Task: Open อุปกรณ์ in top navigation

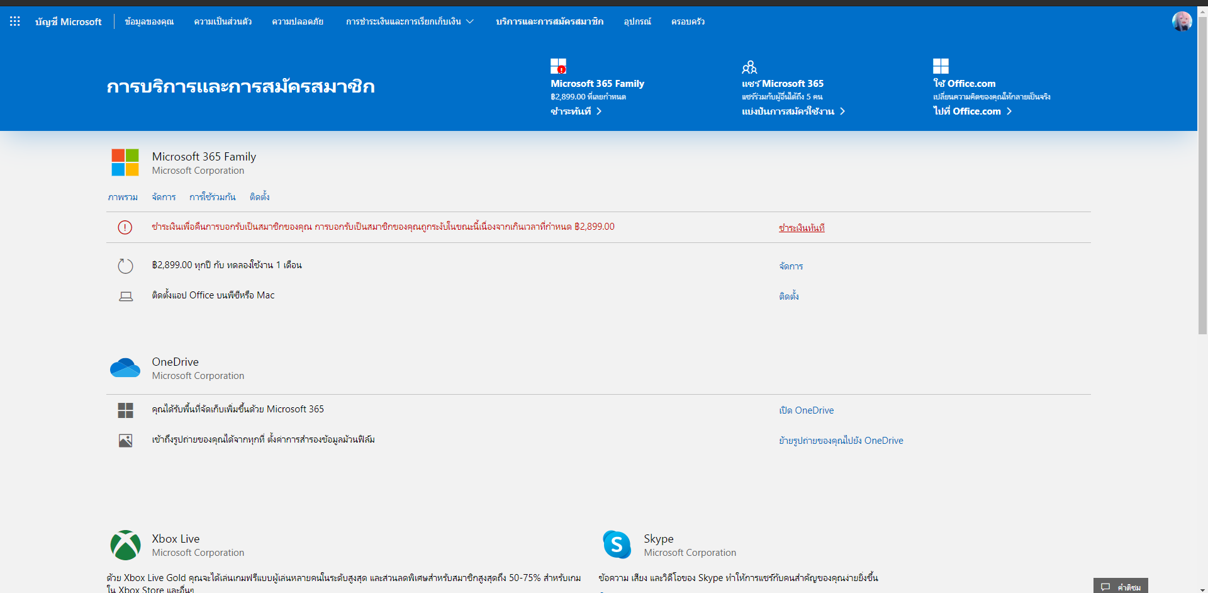Action: pos(637,21)
